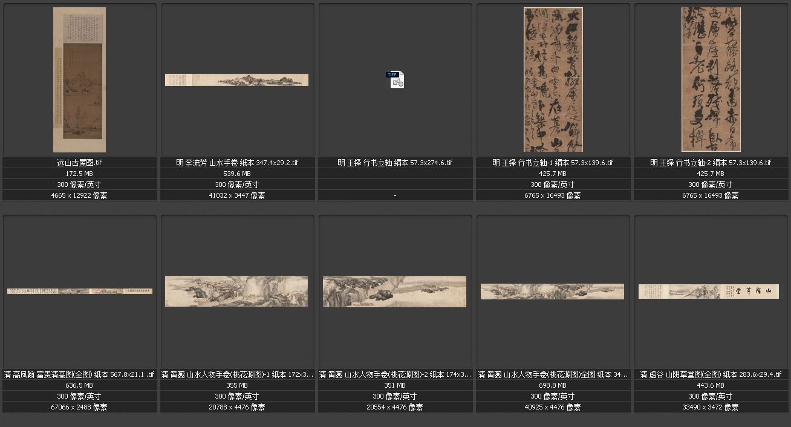This screenshot has width=791, height=427.
Task: Select the 桃花源图-2 landscape thumbnail
Action: 394,292
